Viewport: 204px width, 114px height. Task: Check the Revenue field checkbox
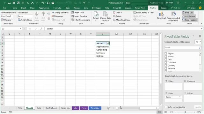[x=166, y=68]
